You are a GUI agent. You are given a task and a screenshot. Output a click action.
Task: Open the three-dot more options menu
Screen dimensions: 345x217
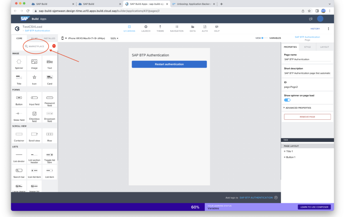pyautogui.click(x=328, y=29)
